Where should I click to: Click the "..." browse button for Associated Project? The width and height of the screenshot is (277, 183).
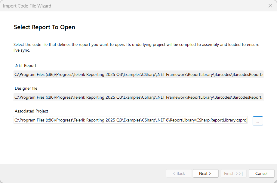pyautogui.click(x=258, y=121)
